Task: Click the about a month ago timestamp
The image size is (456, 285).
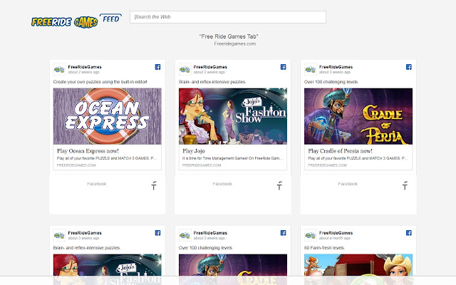Action: (335, 238)
